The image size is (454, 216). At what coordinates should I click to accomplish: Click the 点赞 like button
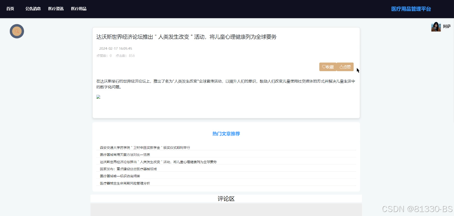(x=345, y=67)
